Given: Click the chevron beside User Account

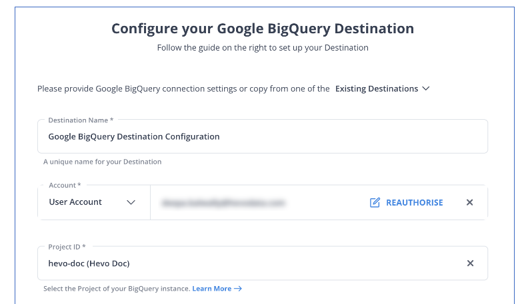Looking at the screenshot, I should point(131,202).
